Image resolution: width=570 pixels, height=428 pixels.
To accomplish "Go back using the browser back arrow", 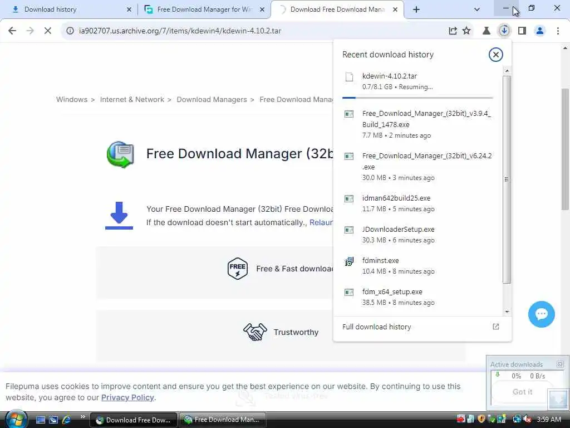I will pos(12,31).
